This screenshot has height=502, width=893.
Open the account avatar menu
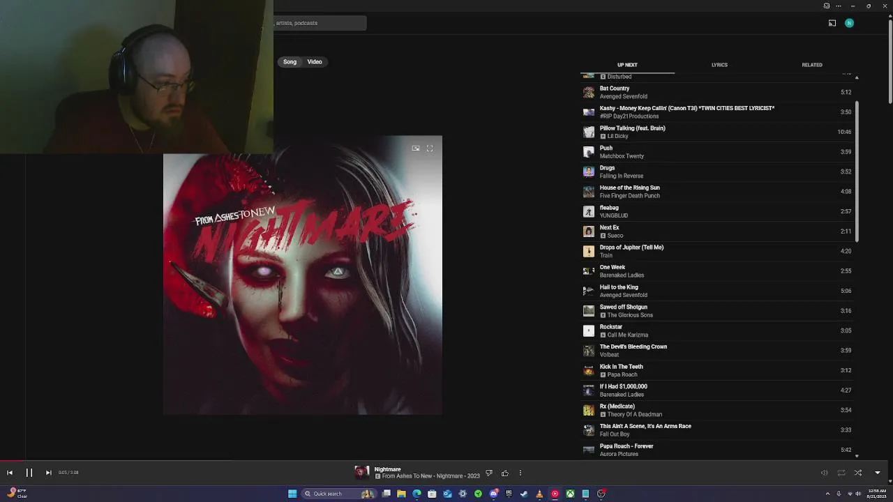(849, 23)
